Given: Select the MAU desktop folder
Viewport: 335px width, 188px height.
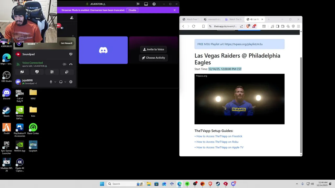Looking at the screenshot, I should click(x=33, y=95).
